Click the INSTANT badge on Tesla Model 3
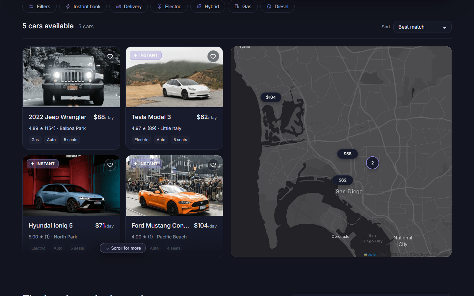Screen dimensions: 474x296 coord(145,55)
